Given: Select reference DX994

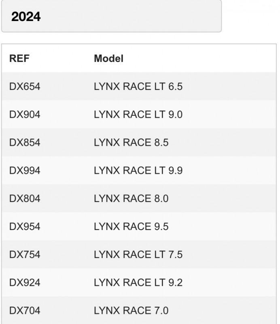Looking at the screenshot, I should click(25, 171).
